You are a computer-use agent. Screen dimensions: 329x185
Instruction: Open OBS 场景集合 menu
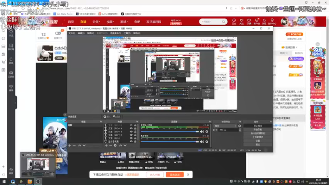pos(116,33)
